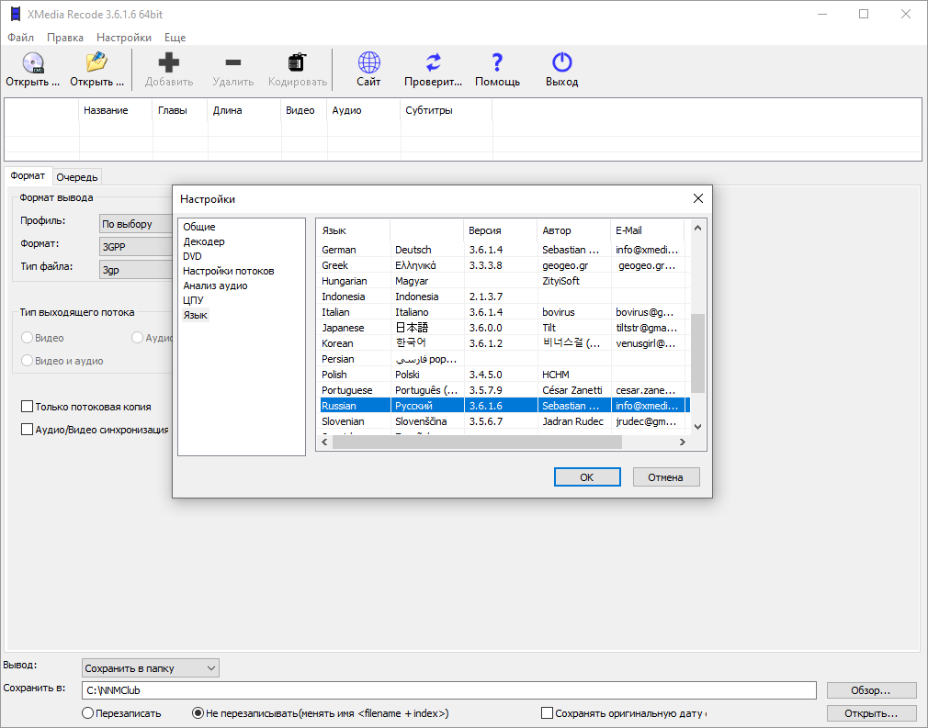928x728 pixels.
Task: Select the Видео radio button
Action: [x=27, y=338]
